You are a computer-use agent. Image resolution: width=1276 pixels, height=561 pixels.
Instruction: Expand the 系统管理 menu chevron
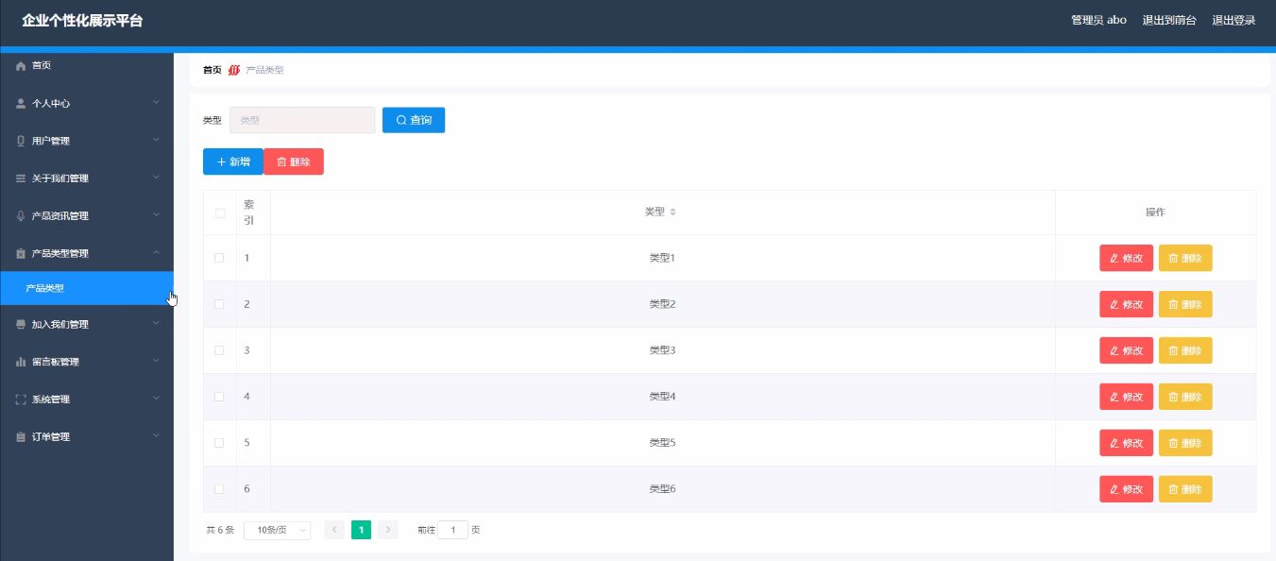pyautogui.click(x=157, y=398)
